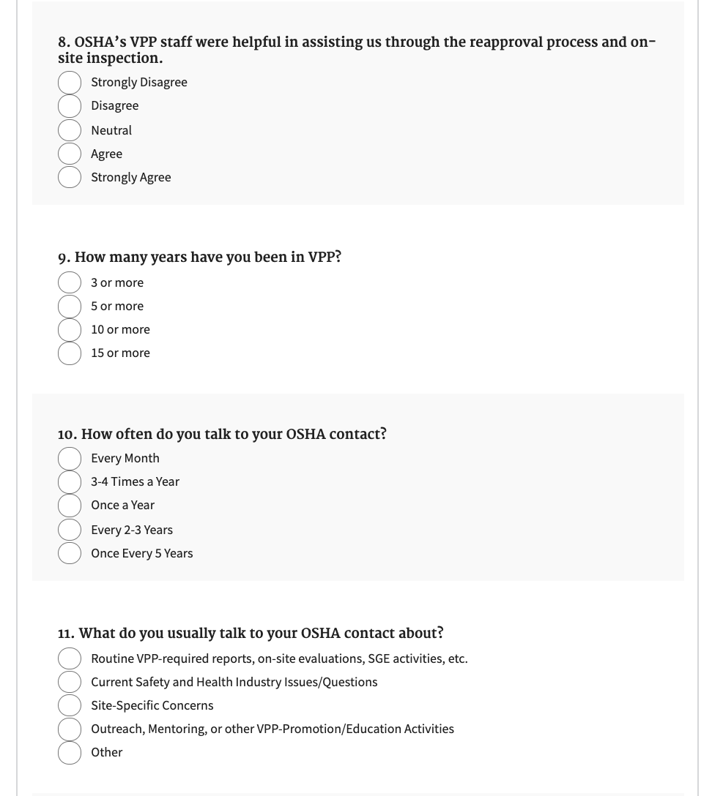Pick Site-Specific Concerns radio button
Screen dimensions: 712x796
[70, 705]
